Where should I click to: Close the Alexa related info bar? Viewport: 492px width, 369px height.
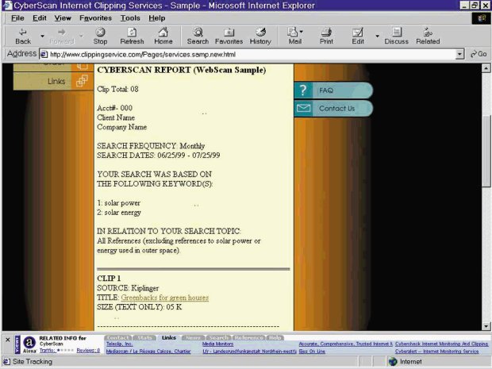pyautogui.click(x=8, y=340)
